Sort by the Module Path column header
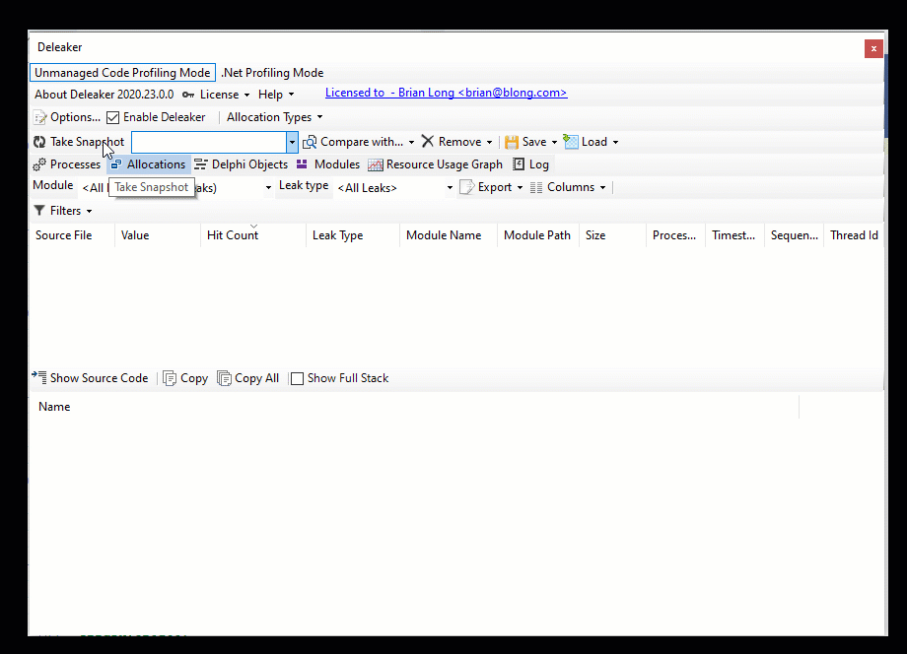Viewport: 907px width, 654px height. [x=538, y=235]
